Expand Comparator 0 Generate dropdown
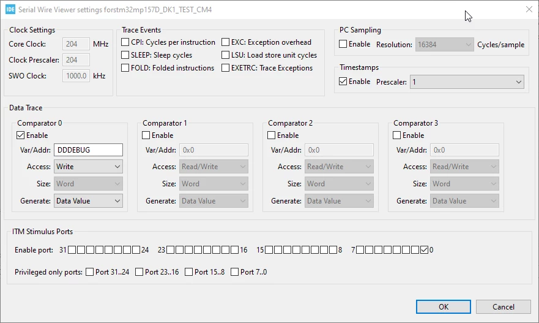539x323 pixels. [88, 201]
